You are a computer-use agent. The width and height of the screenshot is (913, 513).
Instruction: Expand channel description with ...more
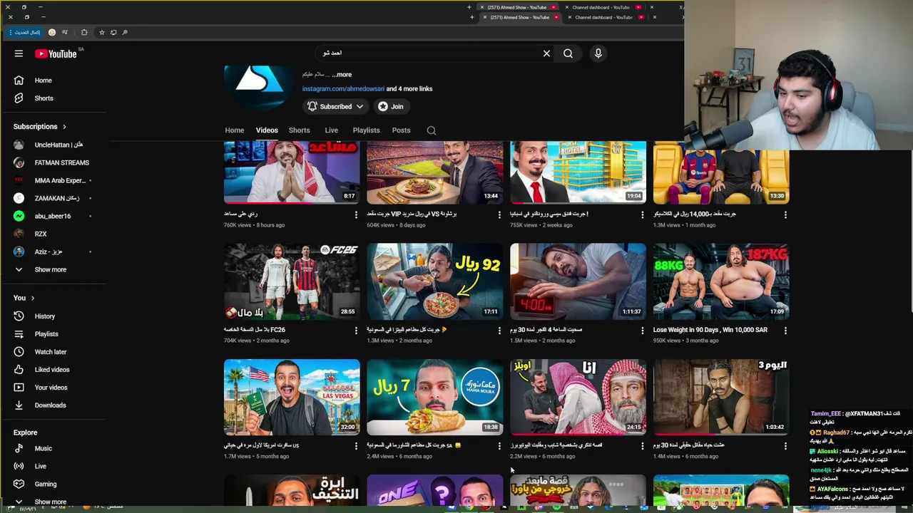342,74
